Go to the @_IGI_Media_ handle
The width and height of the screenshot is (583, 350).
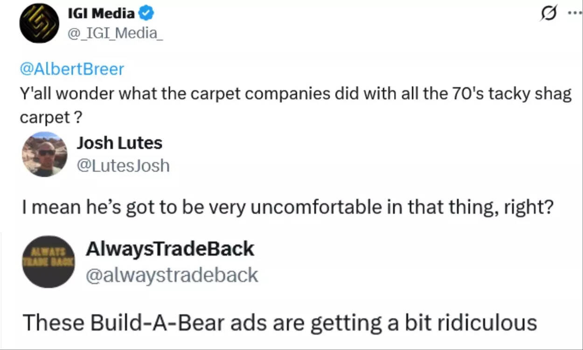[116, 33]
